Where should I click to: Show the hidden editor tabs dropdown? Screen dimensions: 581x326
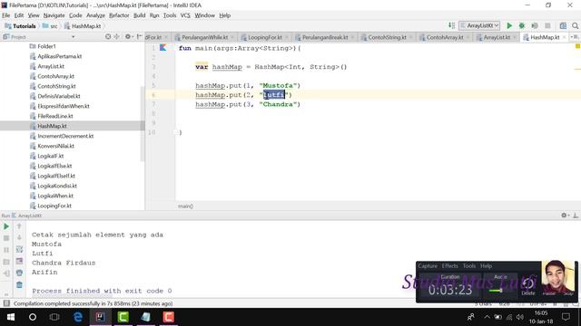pyautogui.click(x=575, y=37)
